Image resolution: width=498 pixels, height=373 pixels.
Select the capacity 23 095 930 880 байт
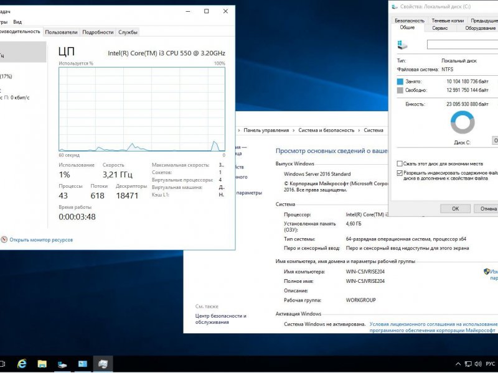pos(467,104)
